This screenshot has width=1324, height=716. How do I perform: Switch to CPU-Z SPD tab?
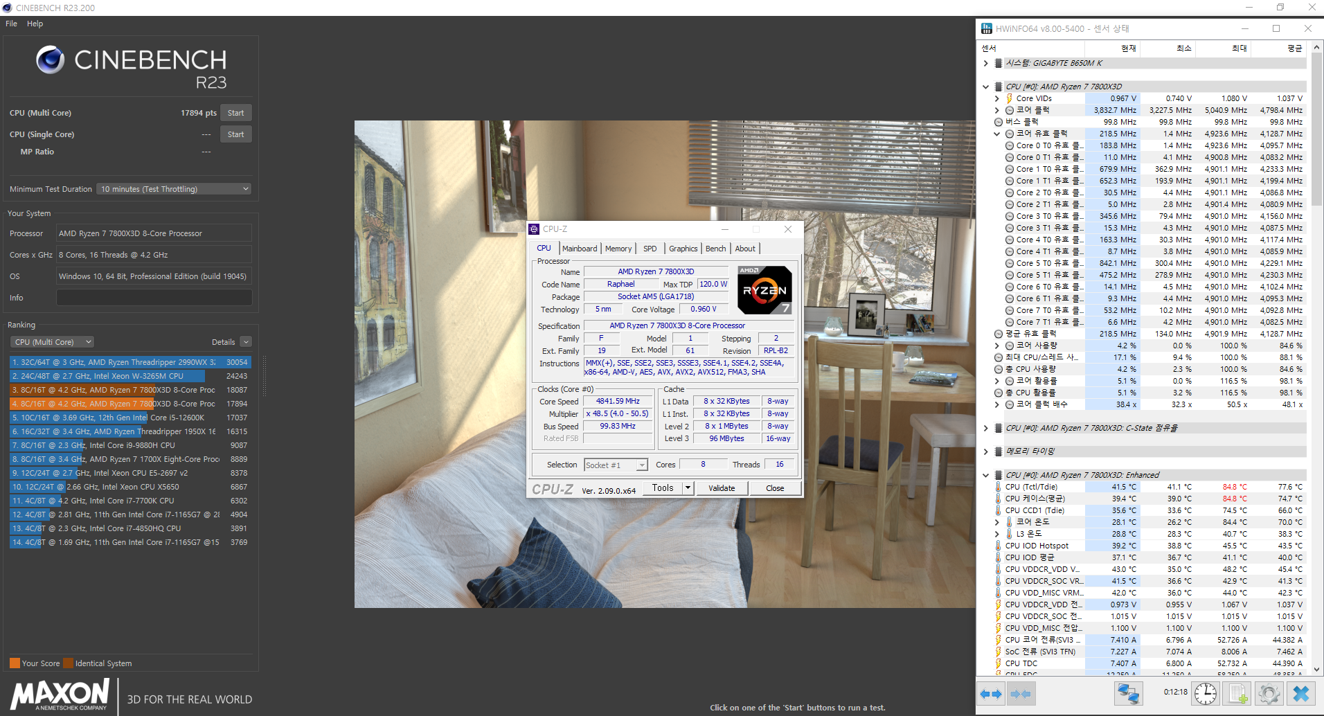[x=650, y=249]
